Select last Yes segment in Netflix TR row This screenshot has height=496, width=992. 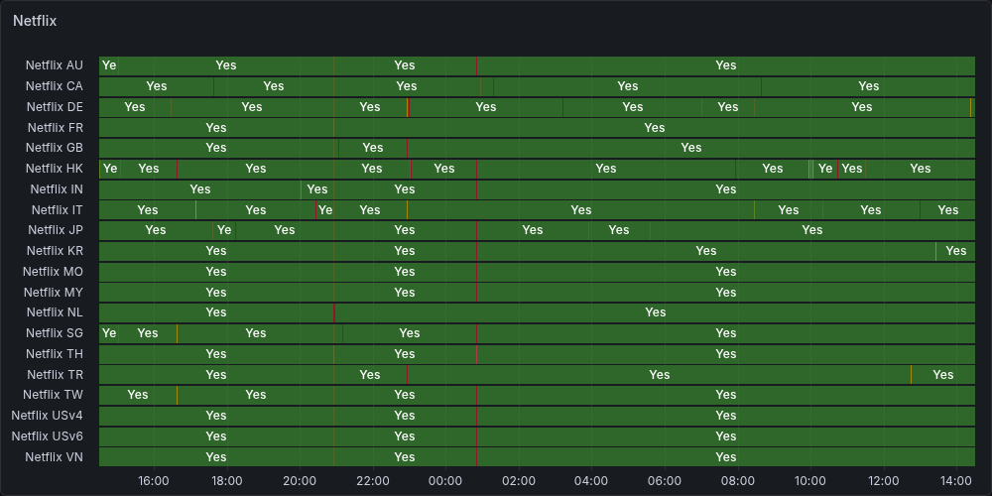(942, 375)
